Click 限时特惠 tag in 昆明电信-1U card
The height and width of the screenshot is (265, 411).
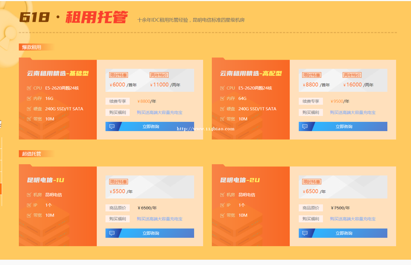click(x=119, y=182)
